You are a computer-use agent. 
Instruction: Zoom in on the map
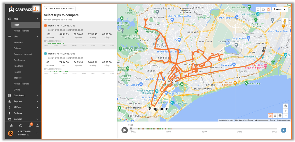pos(286,111)
